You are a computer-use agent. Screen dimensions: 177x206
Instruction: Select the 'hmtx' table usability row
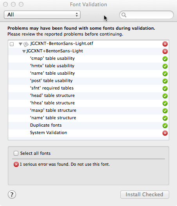pyautogui.click(x=88, y=66)
